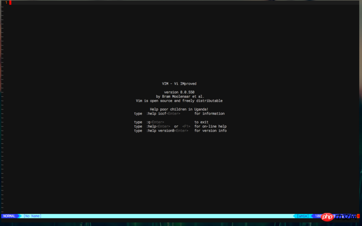This screenshot has height=226, width=362.
Task: Click the ':help iccf<Enter>' command text
Action: (x=163, y=113)
